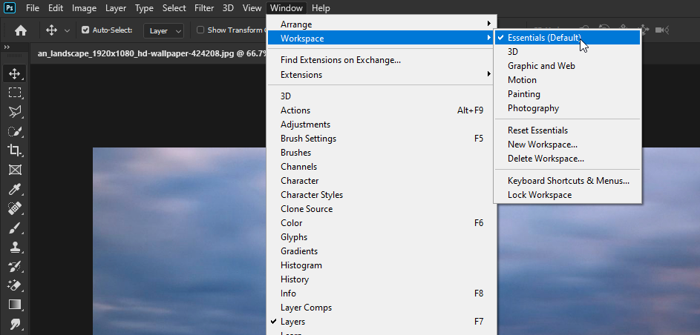The image size is (700, 335).
Task: Select the Move tool in toolbar
Action: click(14, 73)
